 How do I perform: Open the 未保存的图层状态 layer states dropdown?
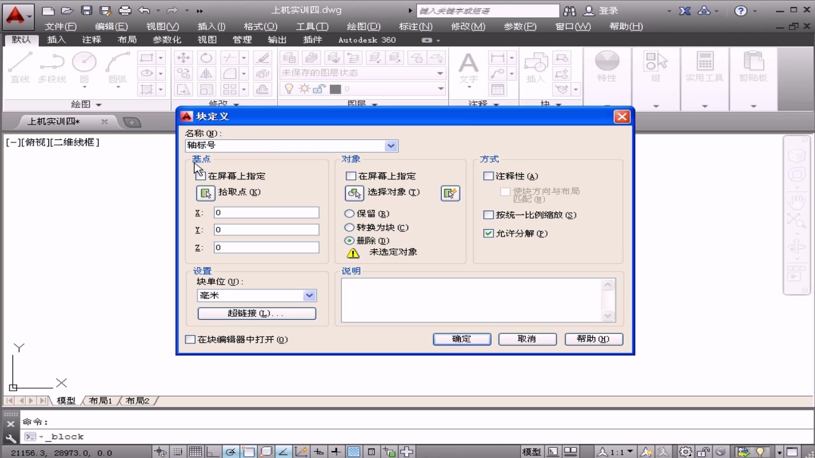[x=439, y=73]
